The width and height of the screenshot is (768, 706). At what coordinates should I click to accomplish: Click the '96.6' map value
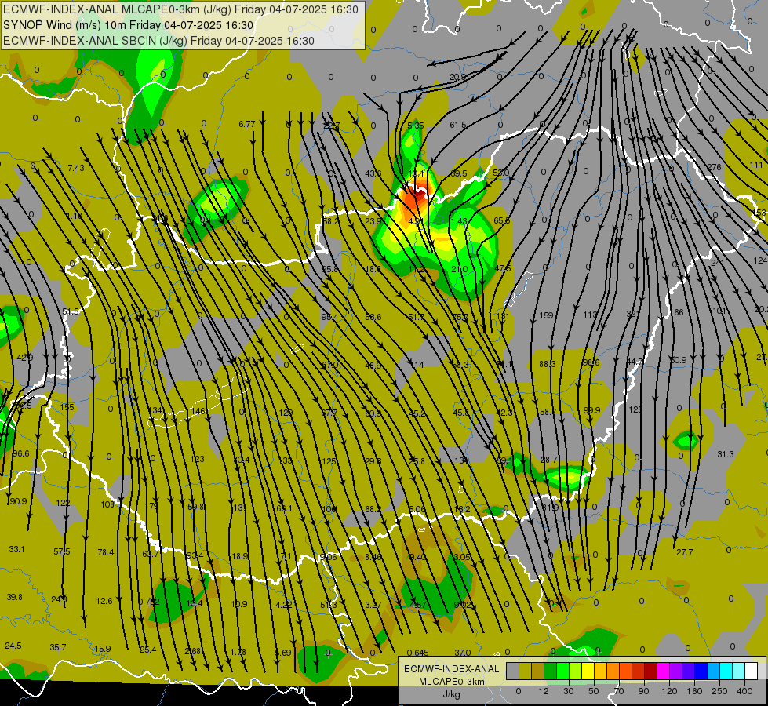pyautogui.click(x=20, y=453)
